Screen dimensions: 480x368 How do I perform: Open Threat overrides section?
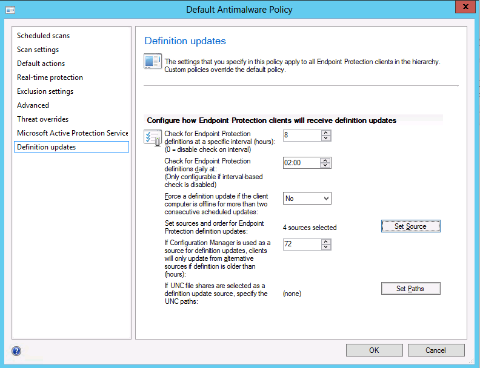(x=42, y=119)
